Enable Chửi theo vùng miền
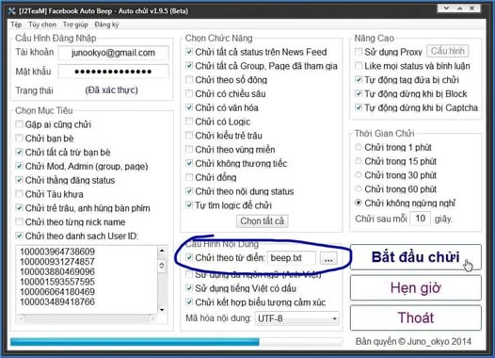This screenshot has width=495, height=358. click(x=189, y=149)
